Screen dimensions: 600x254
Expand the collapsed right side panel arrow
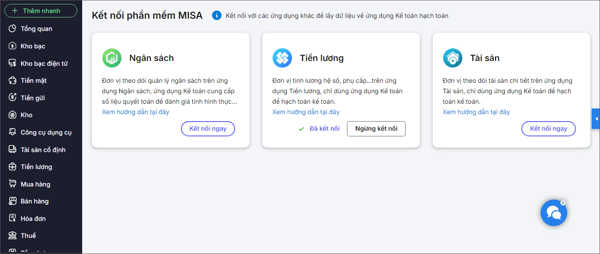(596, 119)
